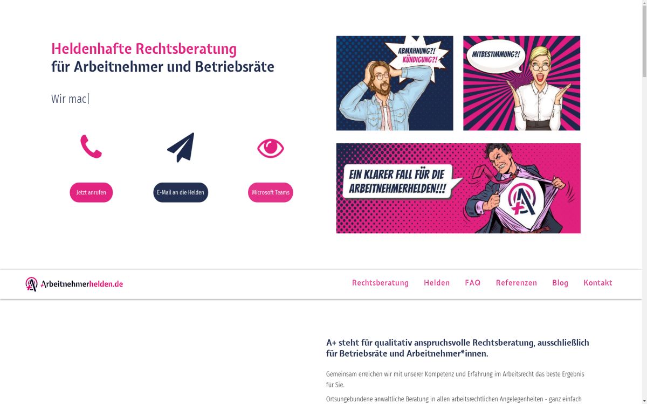Click the Mitbestimmung comic image

(x=522, y=83)
